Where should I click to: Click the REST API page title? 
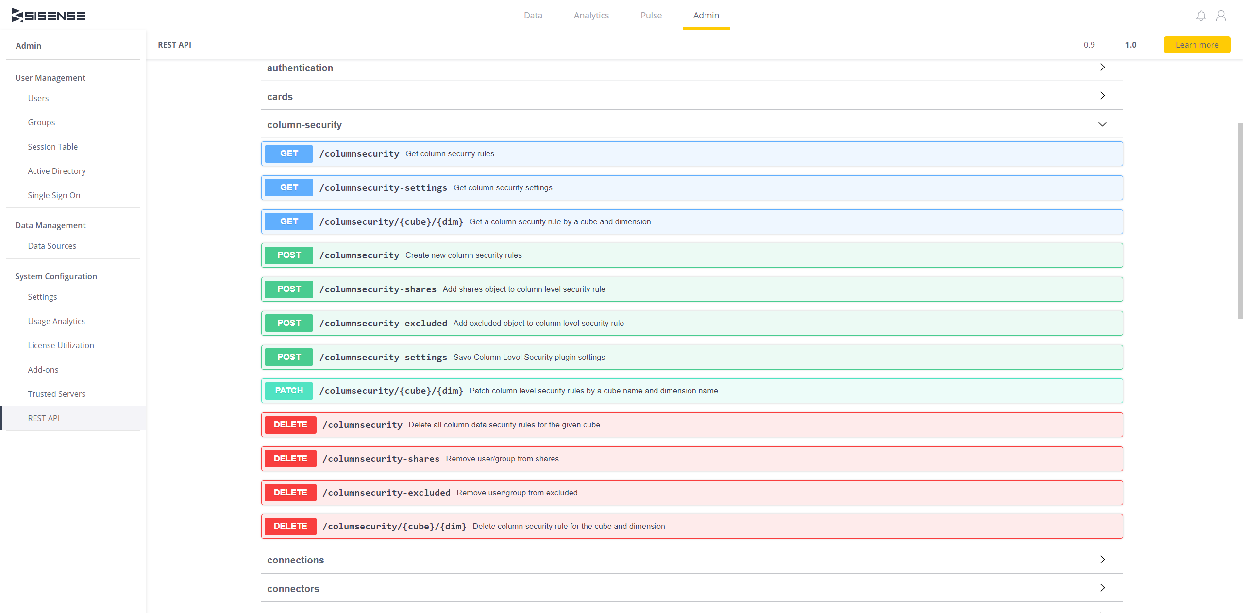174,45
